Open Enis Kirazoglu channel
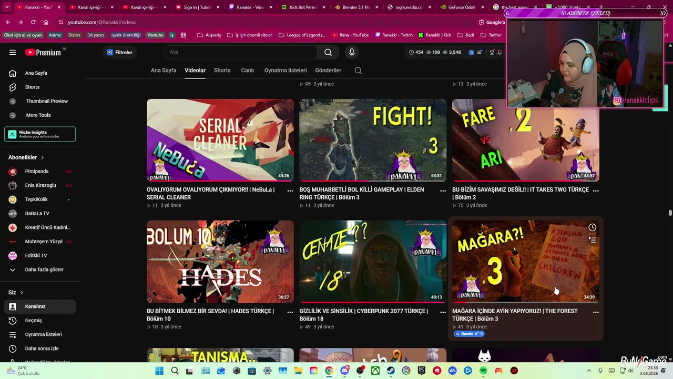Image resolution: width=673 pixels, height=379 pixels. 40,185
